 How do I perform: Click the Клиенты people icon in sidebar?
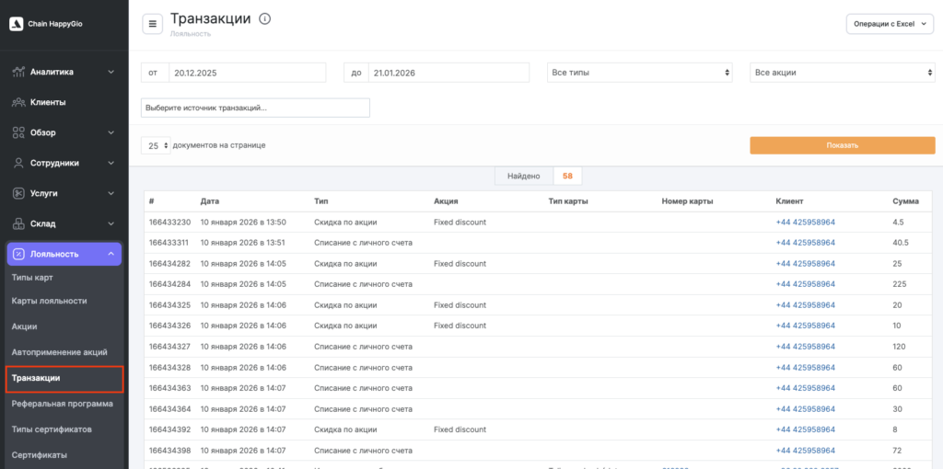pos(18,102)
